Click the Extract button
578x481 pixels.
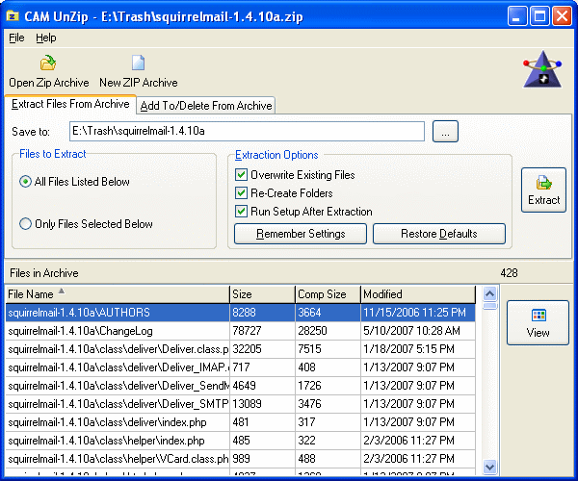(x=543, y=190)
